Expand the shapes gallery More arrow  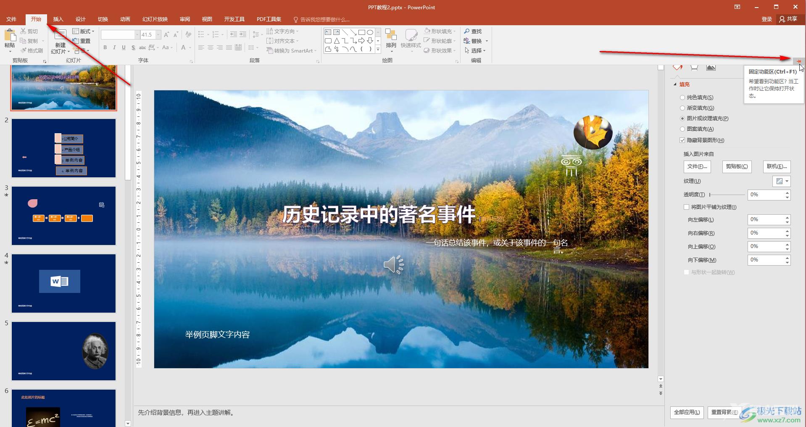click(378, 50)
